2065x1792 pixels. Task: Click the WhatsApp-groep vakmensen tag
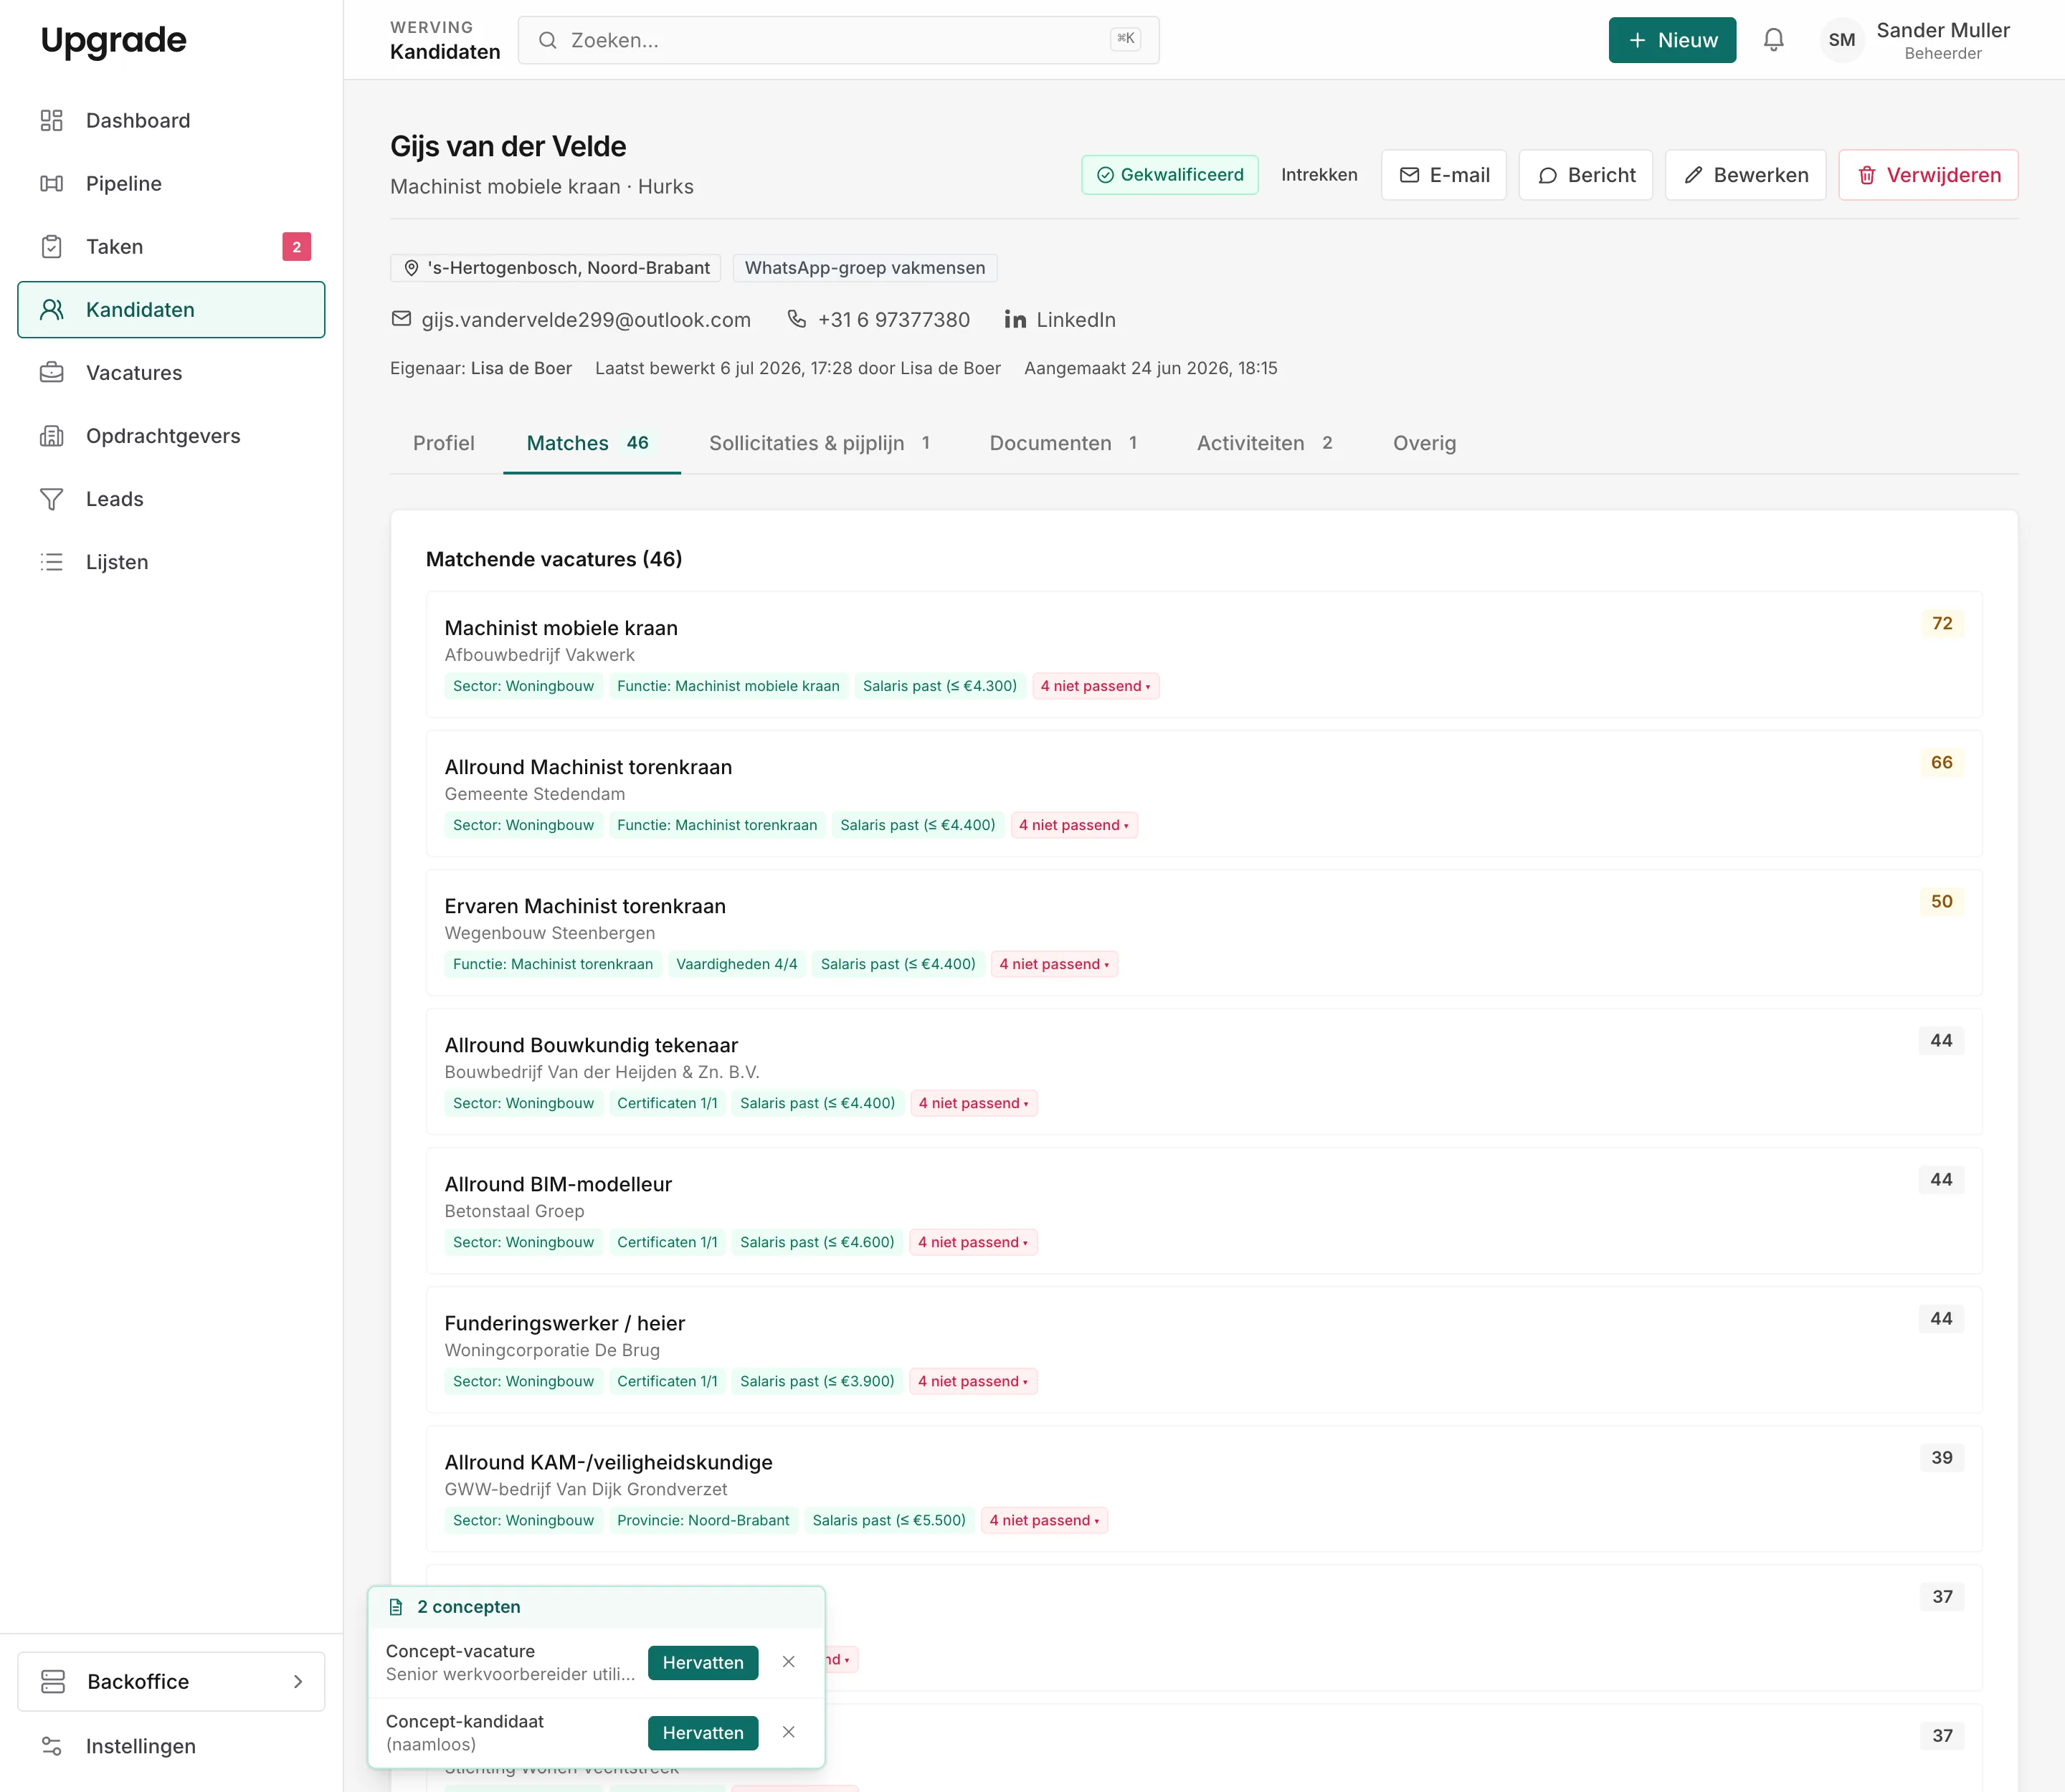[865, 268]
